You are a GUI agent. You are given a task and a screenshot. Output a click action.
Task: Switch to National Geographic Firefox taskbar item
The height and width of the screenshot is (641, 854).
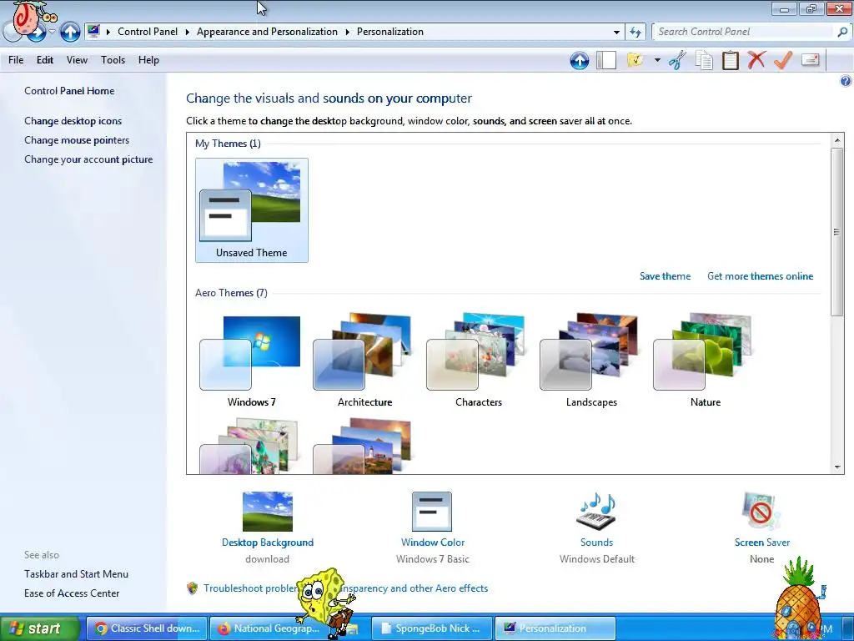tap(270, 628)
